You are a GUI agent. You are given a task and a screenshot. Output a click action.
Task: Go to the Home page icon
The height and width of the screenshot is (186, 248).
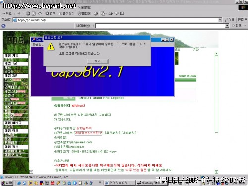click(40, 14)
